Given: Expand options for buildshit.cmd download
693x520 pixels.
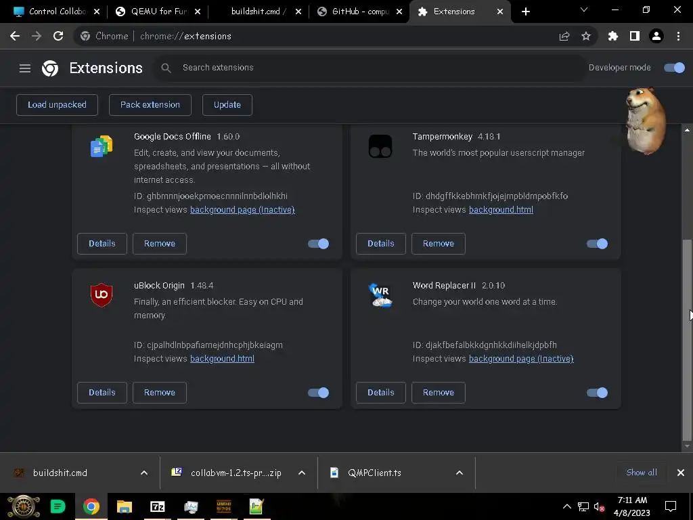Looking at the screenshot, I should 144,473.
